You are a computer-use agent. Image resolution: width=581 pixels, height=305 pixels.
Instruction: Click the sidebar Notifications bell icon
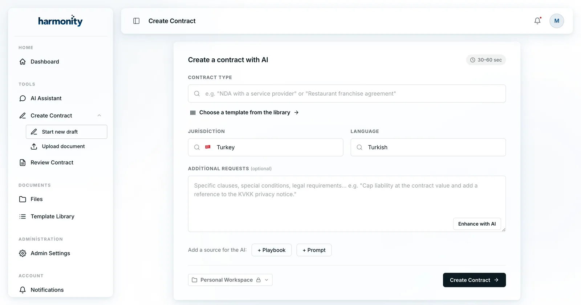(x=23, y=290)
